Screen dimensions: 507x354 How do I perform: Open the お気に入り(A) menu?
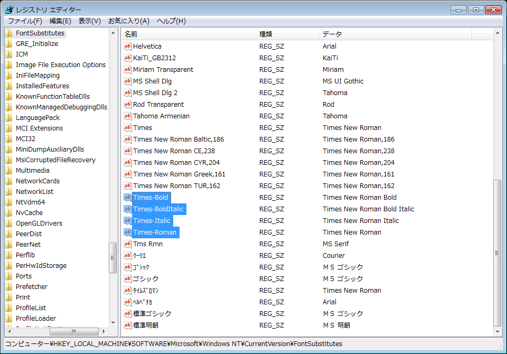[x=129, y=21]
